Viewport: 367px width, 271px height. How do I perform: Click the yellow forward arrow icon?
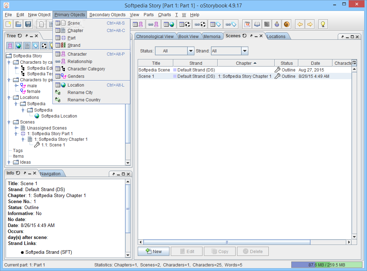310,24
